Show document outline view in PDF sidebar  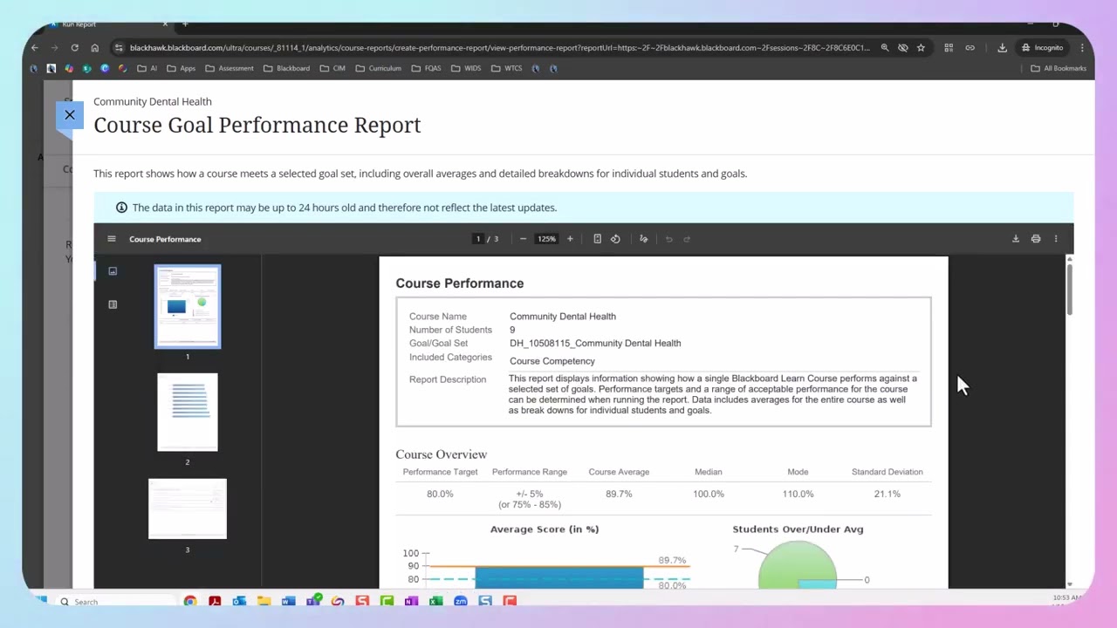[113, 304]
